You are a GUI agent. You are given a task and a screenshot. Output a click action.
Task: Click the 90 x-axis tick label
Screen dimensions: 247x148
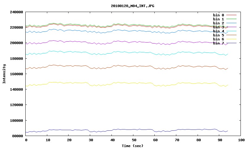(x=220, y=140)
